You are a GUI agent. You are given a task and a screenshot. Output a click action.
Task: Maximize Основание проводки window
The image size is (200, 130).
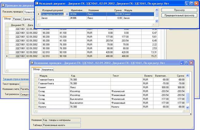point(186,63)
